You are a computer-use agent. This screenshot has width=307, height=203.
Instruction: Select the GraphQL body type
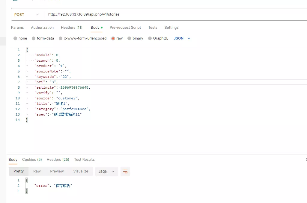coord(158,38)
